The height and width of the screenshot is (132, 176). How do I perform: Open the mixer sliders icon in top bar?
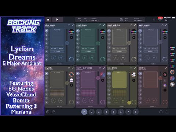click(x=154, y=19)
